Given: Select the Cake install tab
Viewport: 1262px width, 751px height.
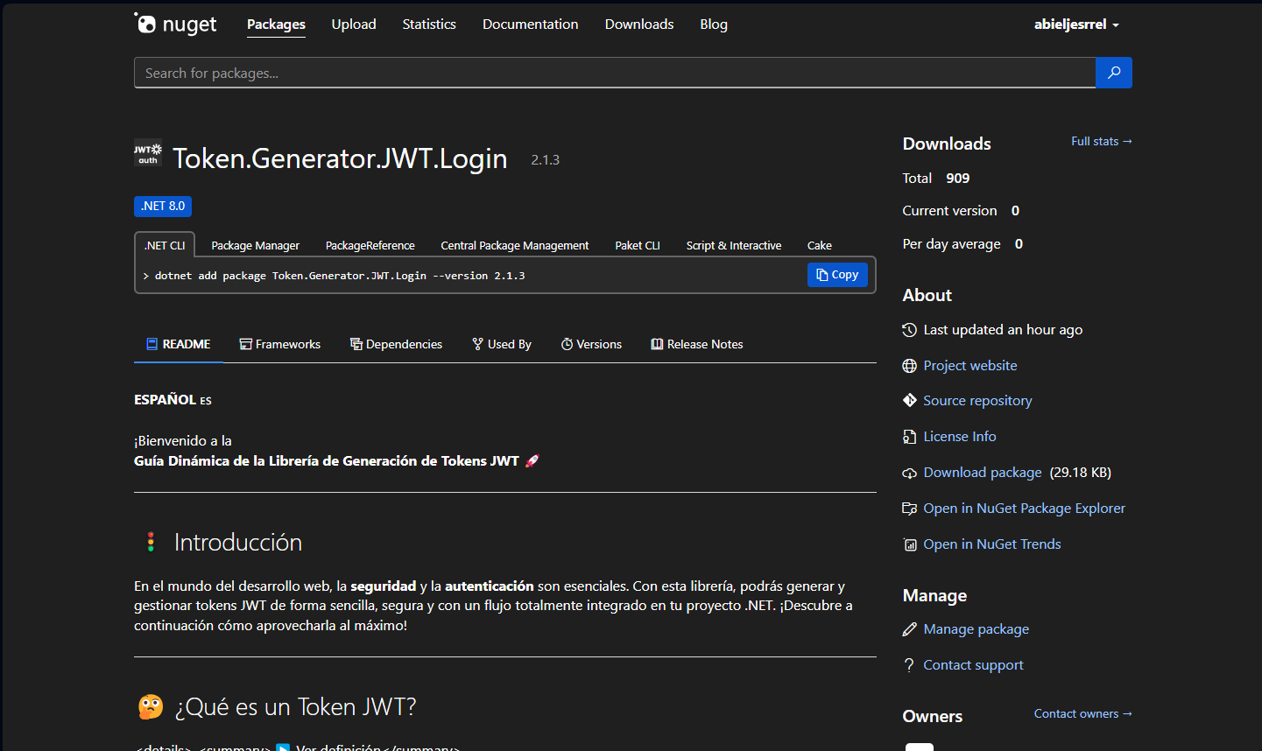Looking at the screenshot, I should point(819,245).
